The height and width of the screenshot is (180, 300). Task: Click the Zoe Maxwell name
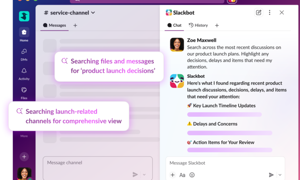click(202, 40)
